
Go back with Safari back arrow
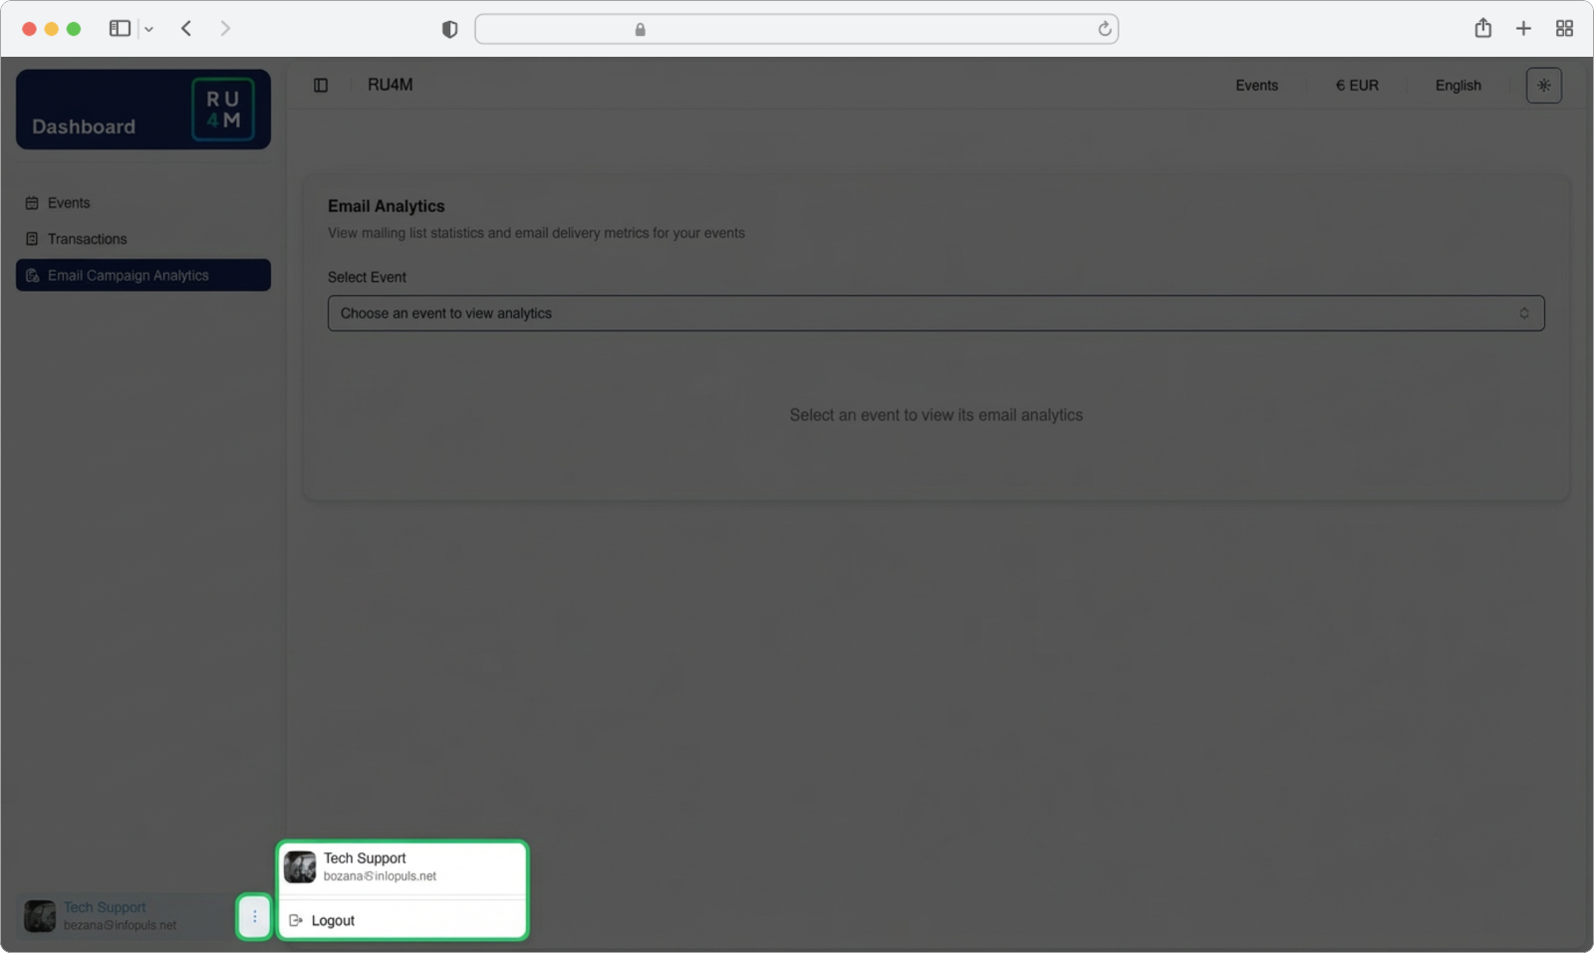[x=186, y=29]
